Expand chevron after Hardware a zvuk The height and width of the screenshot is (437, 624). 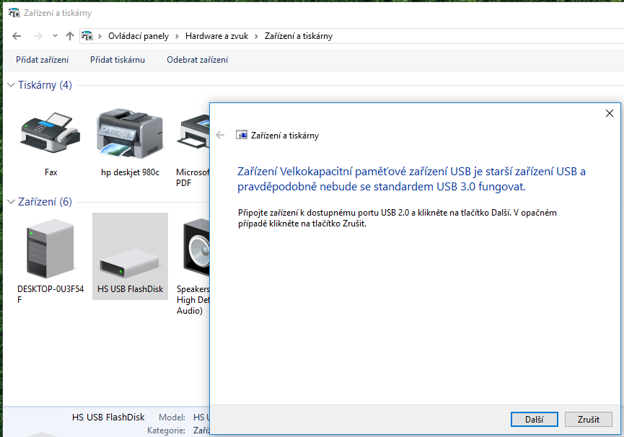coord(256,36)
